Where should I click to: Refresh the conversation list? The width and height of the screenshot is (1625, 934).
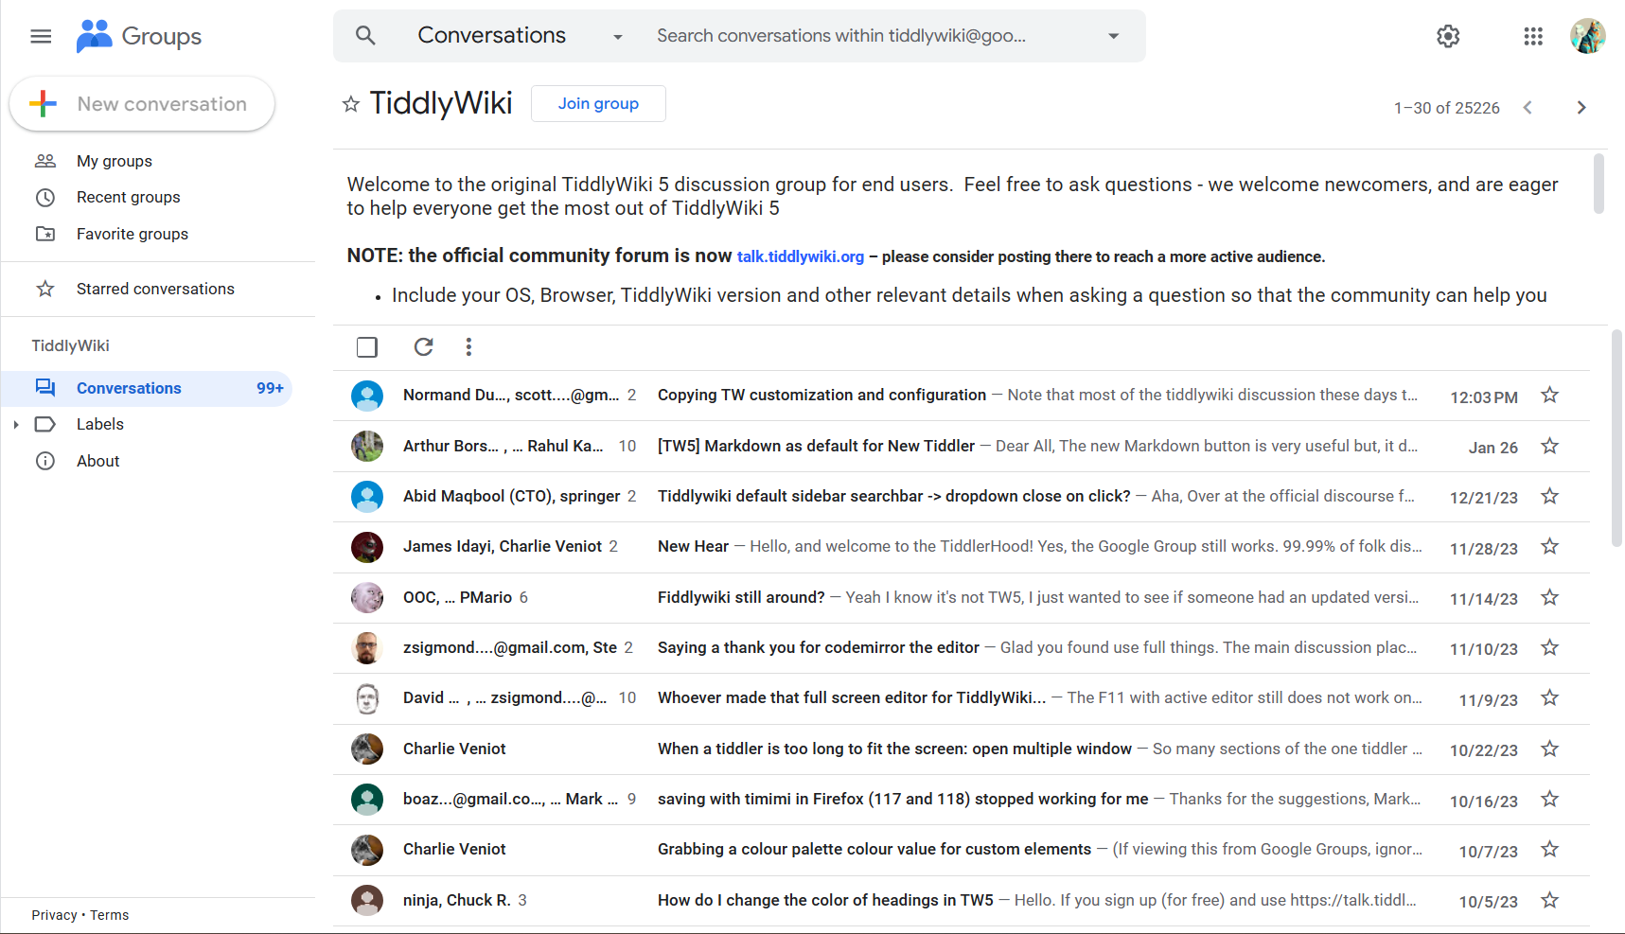tap(423, 347)
